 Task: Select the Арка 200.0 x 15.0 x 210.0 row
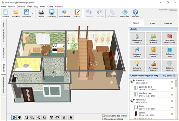[152, 107]
